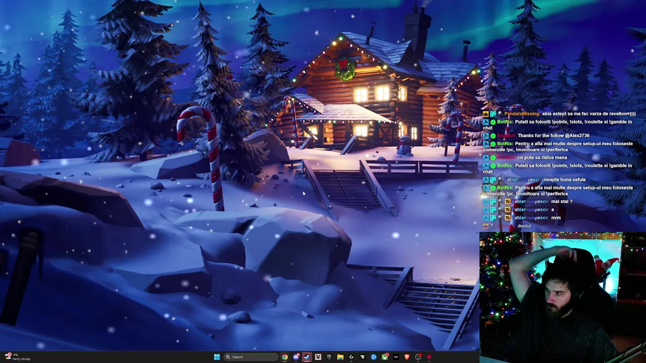Click chat message 'cn pute sa ridice mana'
Screen dimensions: 646x363
coord(542,158)
